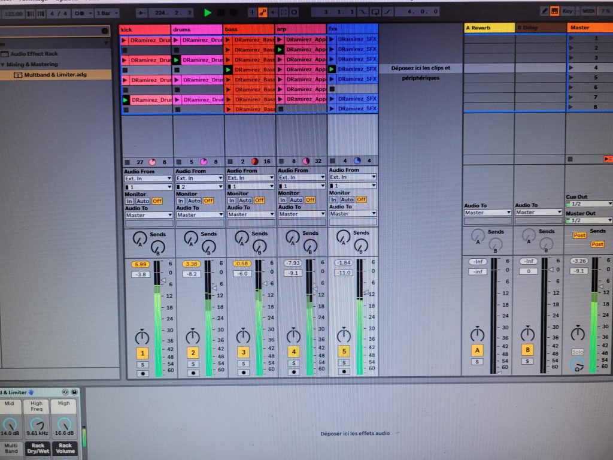Toggle the Computer MIDI Keyboard icon
Screen dimensions: 613x460
click(554, 11)
